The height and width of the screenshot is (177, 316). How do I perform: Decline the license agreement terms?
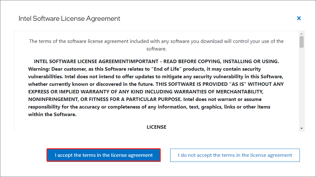point(235,155)
